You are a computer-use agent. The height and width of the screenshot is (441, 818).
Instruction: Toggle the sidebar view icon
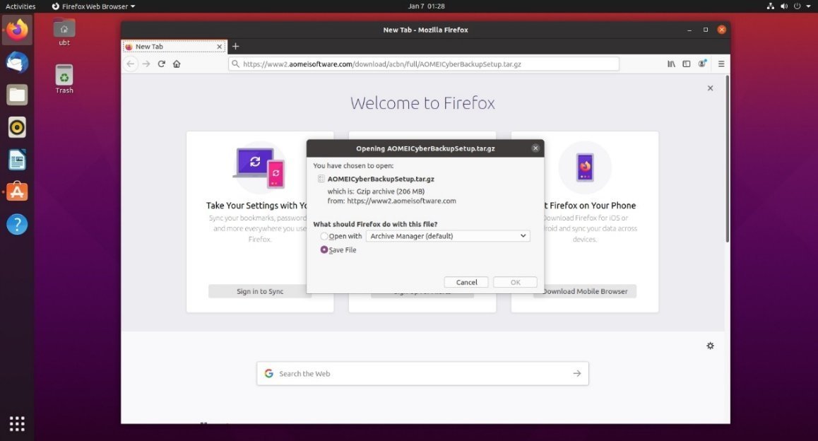687,64
